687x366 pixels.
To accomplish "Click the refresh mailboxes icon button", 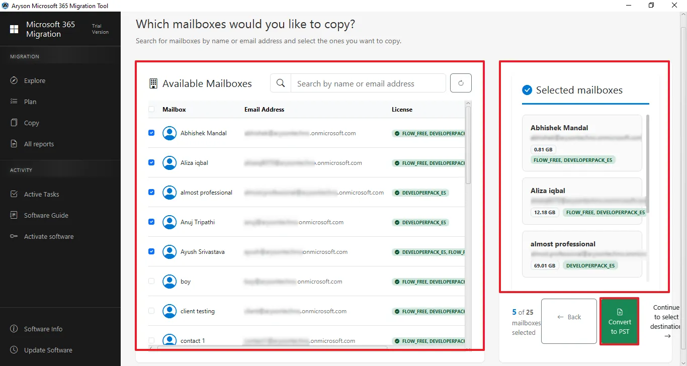I will (461, 83).
